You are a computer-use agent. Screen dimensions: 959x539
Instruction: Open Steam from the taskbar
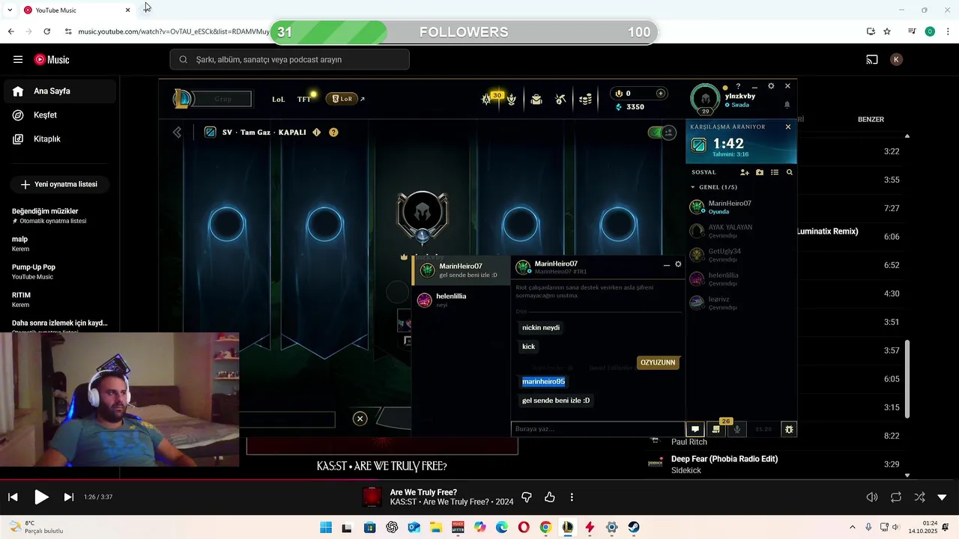pyautogui.click(x=634, y=528)
